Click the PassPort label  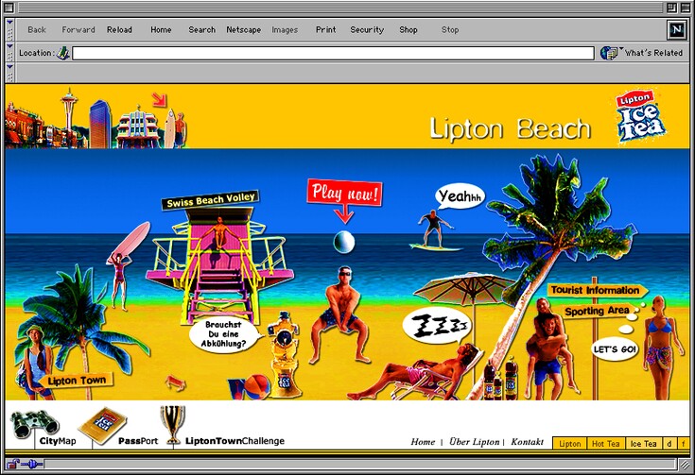pyautogui.click(x=138, y=441)
